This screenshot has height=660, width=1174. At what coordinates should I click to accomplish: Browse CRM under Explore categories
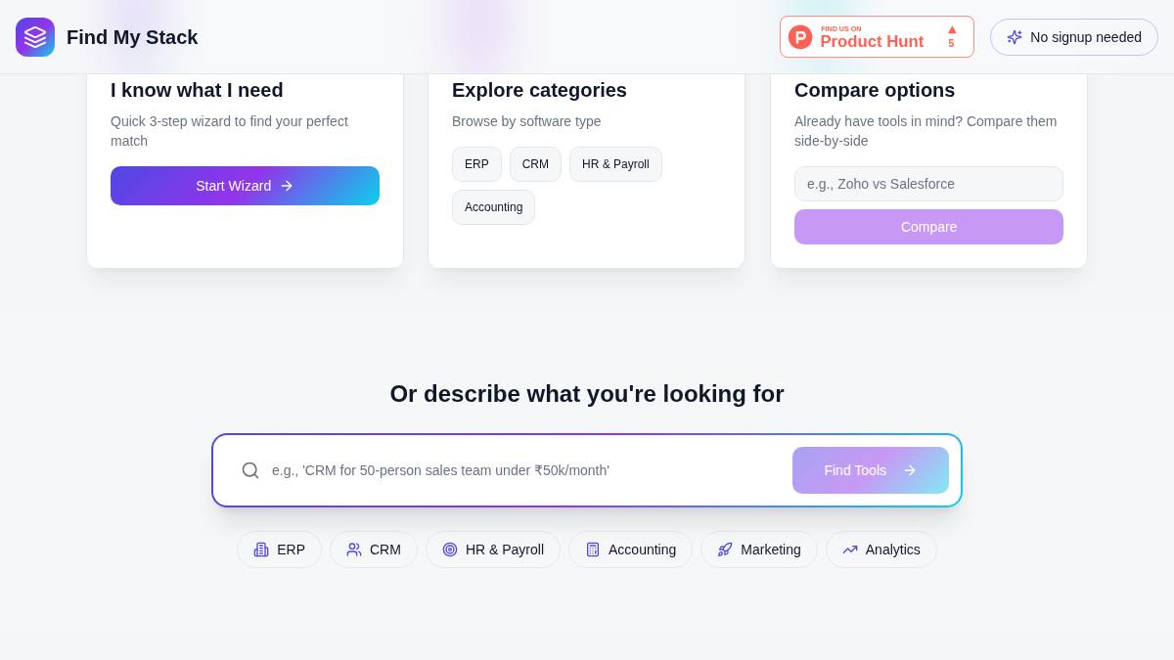pos(535,164)
